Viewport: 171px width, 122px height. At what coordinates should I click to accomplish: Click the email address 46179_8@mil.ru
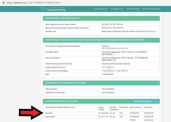[x=108, y=67]
